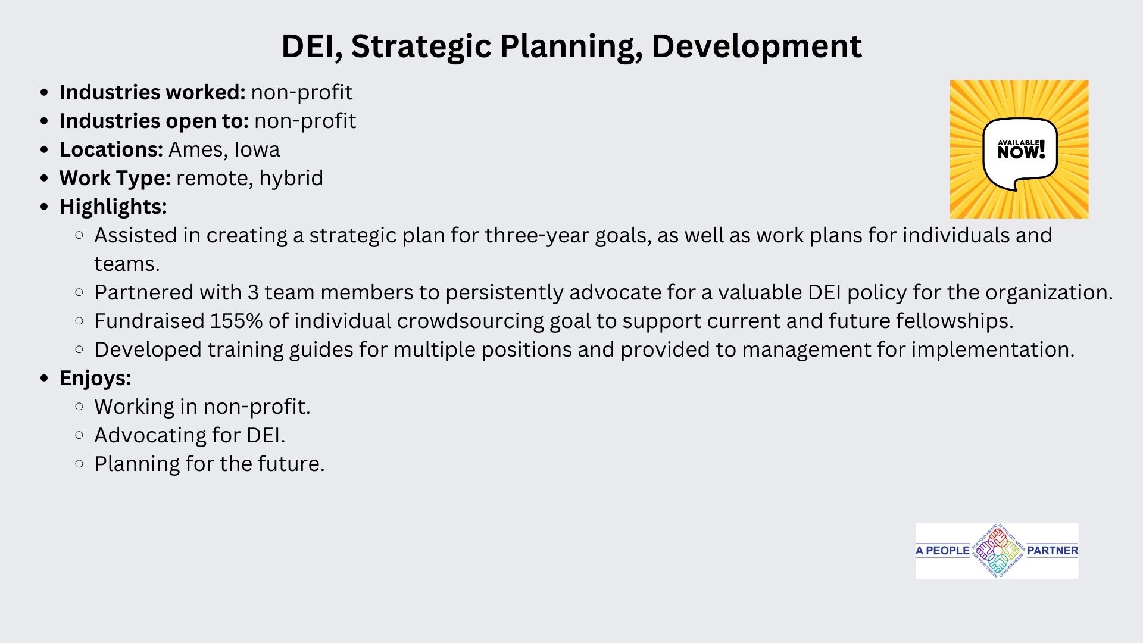Click the A PEOPLE text in logo

click(x=942, y=551)
